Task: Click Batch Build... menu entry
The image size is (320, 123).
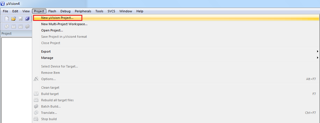Action: tap(176, 106)
